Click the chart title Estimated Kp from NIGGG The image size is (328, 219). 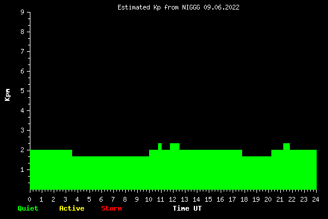[178, 8]
